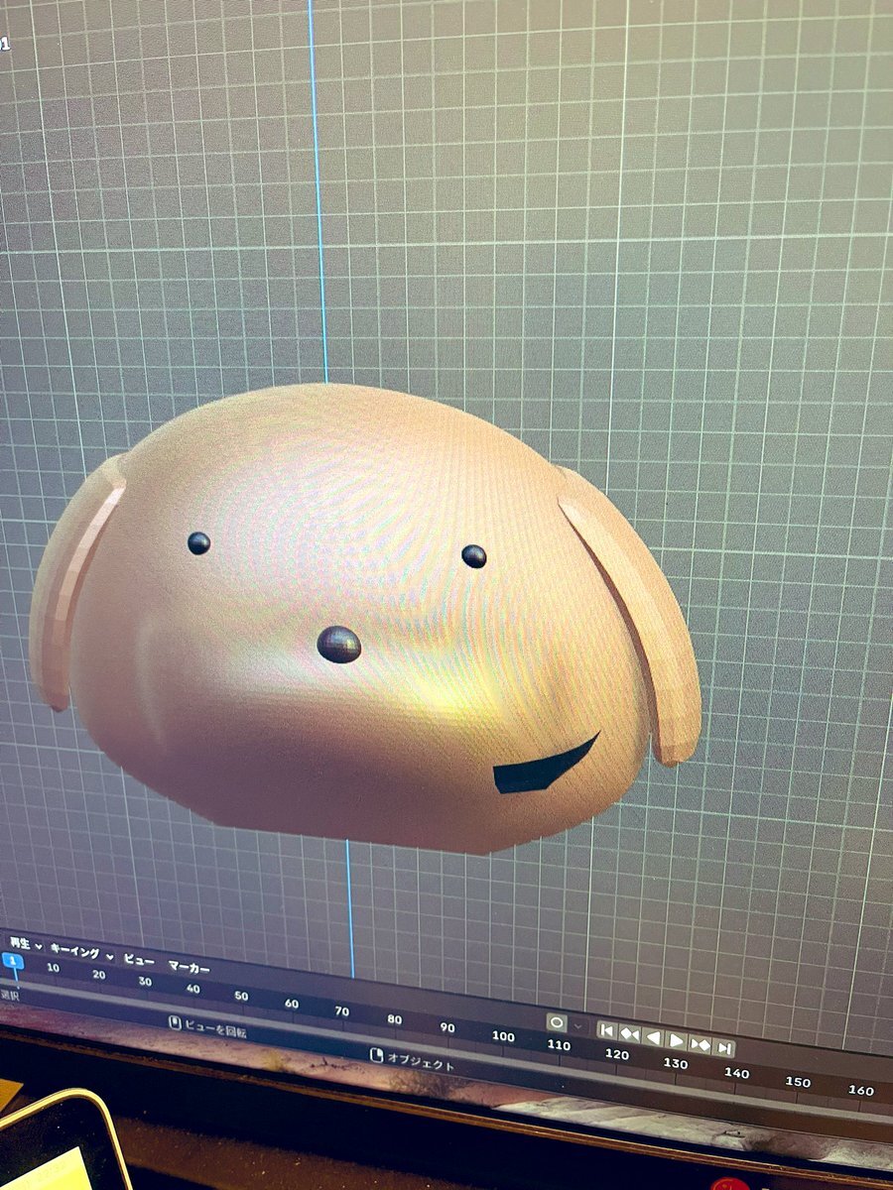Open the キーイング keying menu
This screenshot has height=1190, width=893.
pos(79,952)
